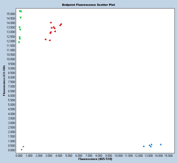Viewport: 177px width, 163px height.
Task: Click the 7.500 tick label on y-axis
Action: click(x=11, y=82)
